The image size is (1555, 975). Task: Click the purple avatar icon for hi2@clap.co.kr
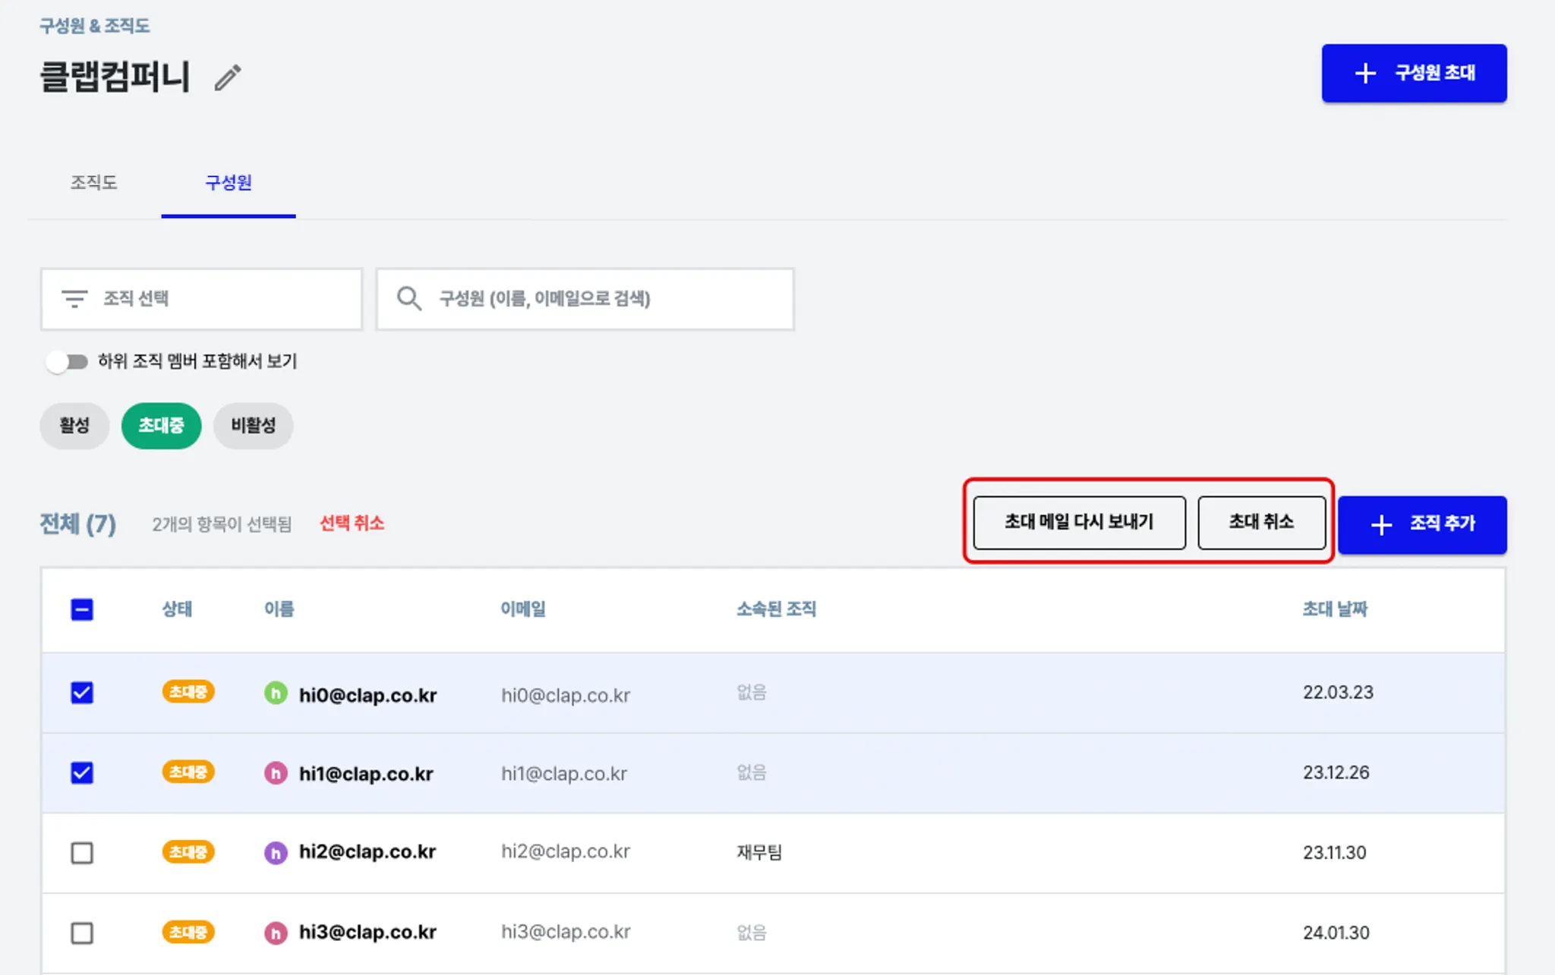pyautogui.click(x=276, y=853)
